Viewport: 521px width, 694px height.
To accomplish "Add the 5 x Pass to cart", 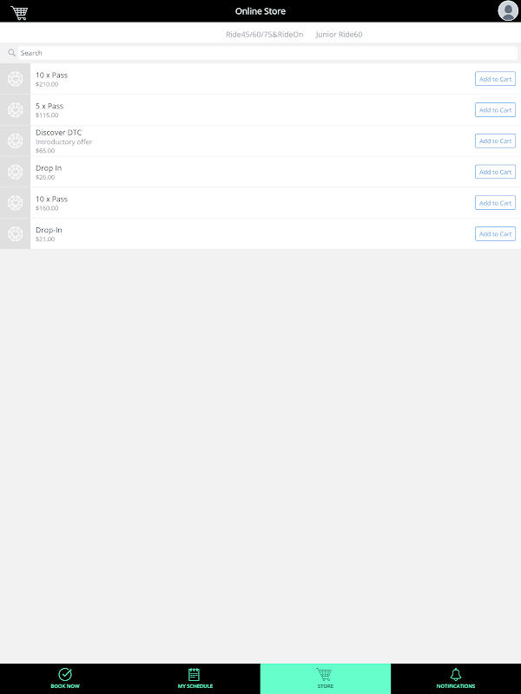I will tap(495, 110).
